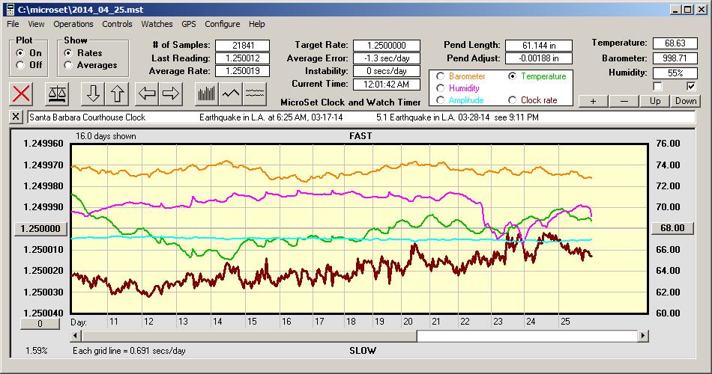Image resolution: width=712 pixels, height=374 pixels.
Task: Open the File menu
Action: coord(13,24)
